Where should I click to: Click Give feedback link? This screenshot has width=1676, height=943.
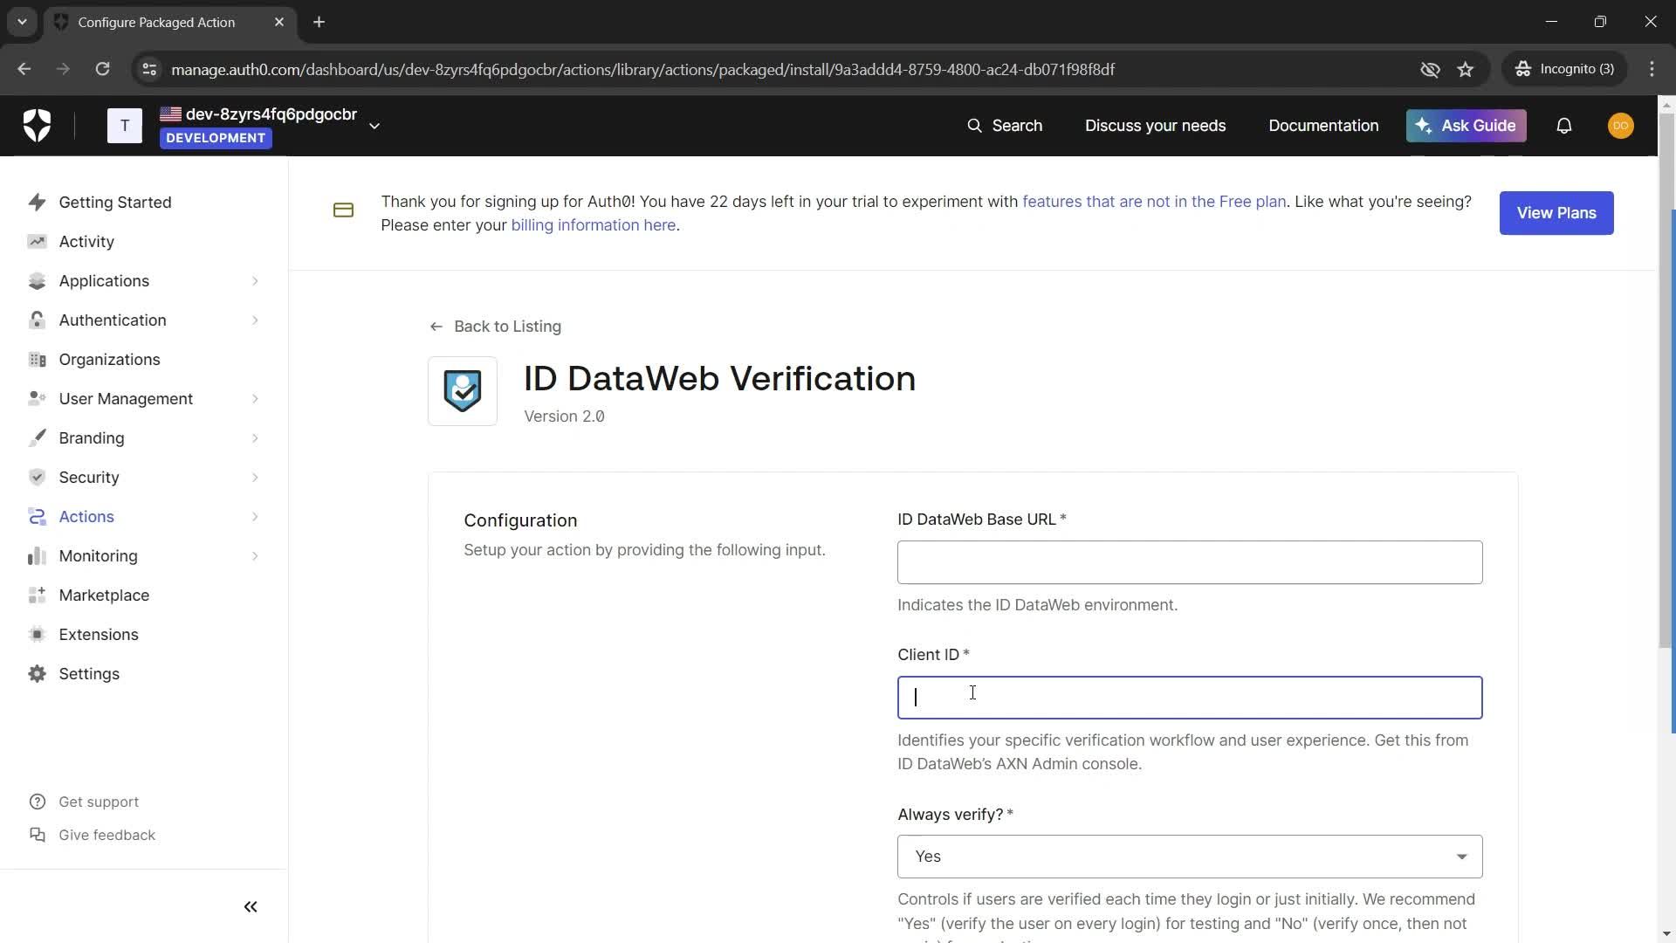(106, 836)
